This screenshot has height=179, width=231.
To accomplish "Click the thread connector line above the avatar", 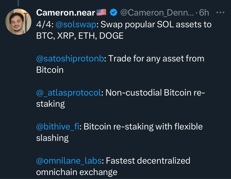I will (18, 3).
